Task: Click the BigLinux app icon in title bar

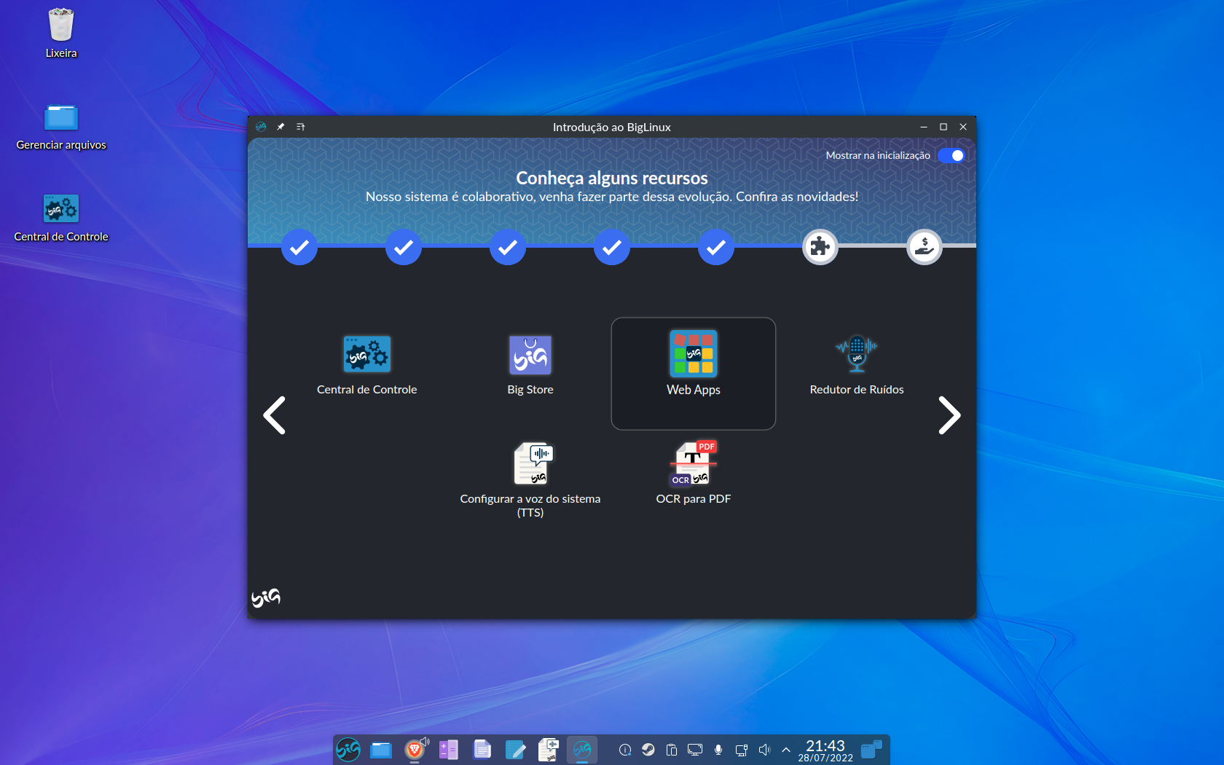Action: click(261, 127)
